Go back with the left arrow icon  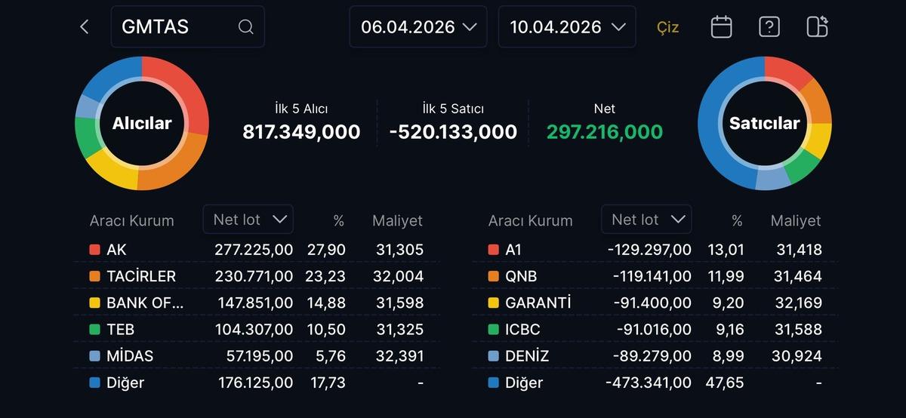tap(84, 27)
